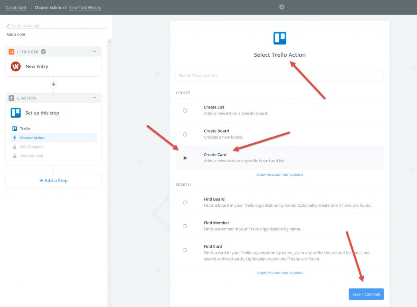The width and height of the screenshot is (417, 307).
Task: Click the Add a Step button
Action: [x=53, y=181]
